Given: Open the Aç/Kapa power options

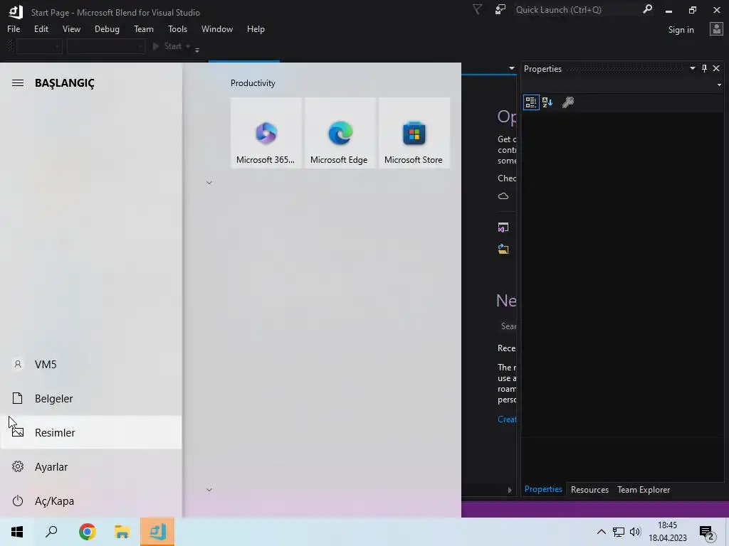Looking at the screenshot, I should point(91,501).
